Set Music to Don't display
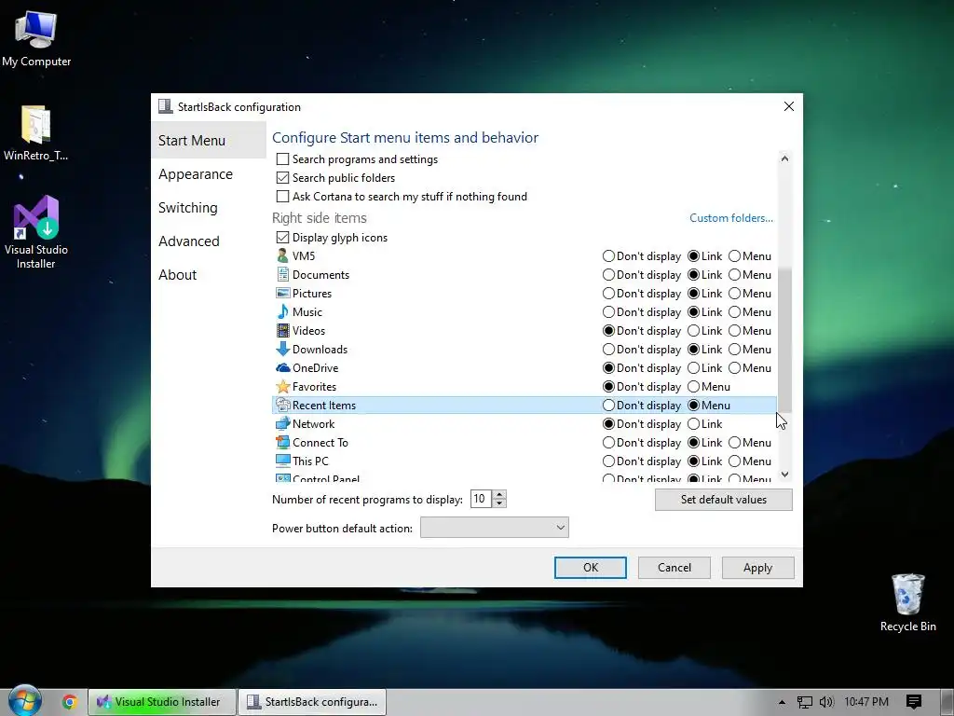Screen dimensions: 954x716 coord(608,311)
